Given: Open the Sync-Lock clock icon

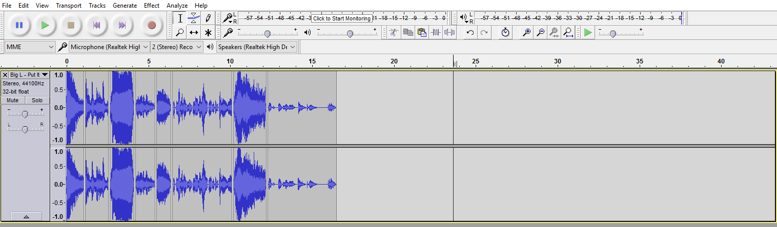Looking at the screenshot, I should 505,32.
